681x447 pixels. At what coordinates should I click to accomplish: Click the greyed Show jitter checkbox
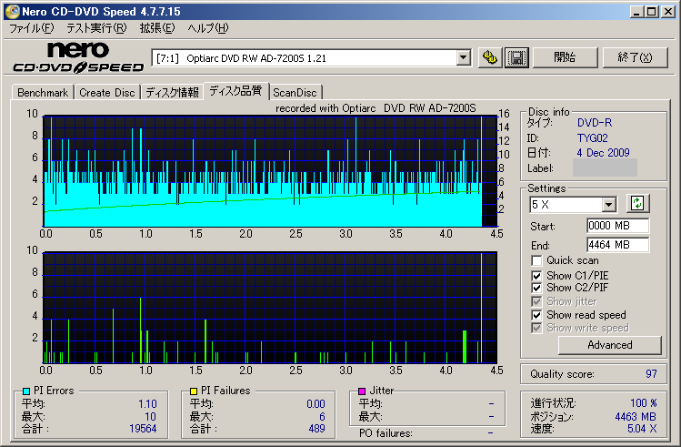536,301
